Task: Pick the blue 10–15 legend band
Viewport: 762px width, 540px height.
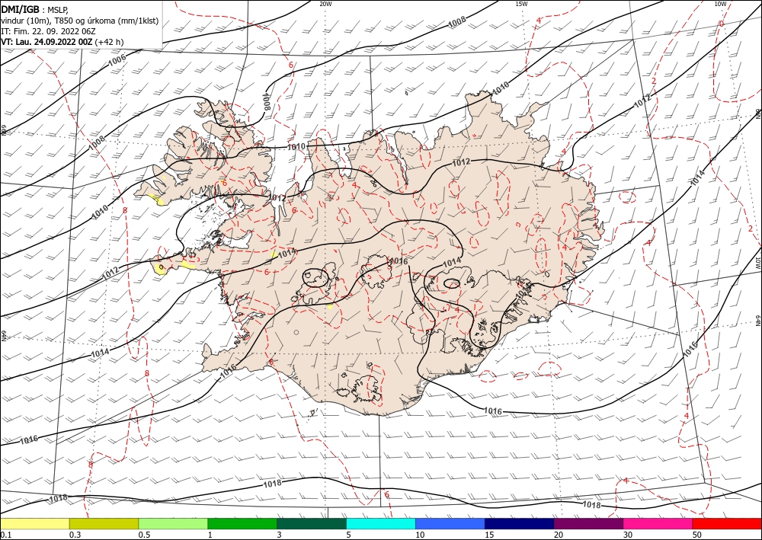Action: [450, 523]
